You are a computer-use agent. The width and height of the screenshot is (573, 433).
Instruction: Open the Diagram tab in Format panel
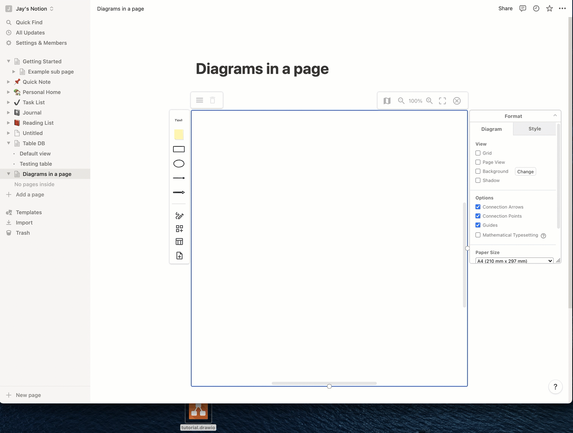[x=491, y=129]
